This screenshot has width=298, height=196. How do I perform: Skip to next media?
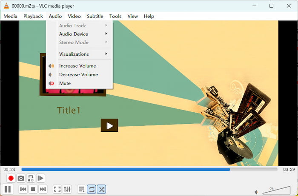43,189
